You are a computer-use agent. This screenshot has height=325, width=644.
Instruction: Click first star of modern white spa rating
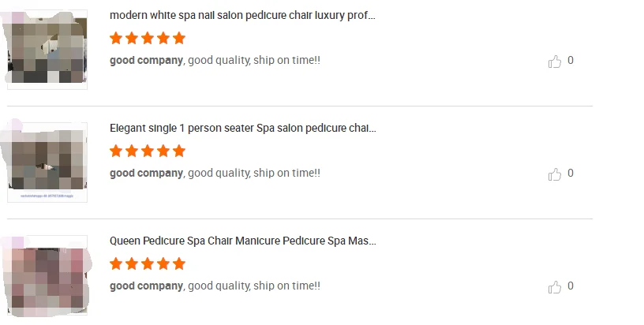[x=116, y=38]
